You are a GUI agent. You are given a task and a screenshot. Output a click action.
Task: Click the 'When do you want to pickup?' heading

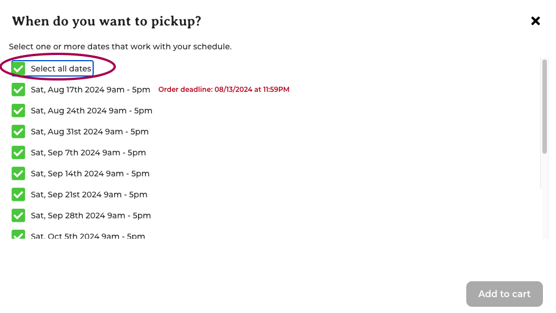pos(106,21)
